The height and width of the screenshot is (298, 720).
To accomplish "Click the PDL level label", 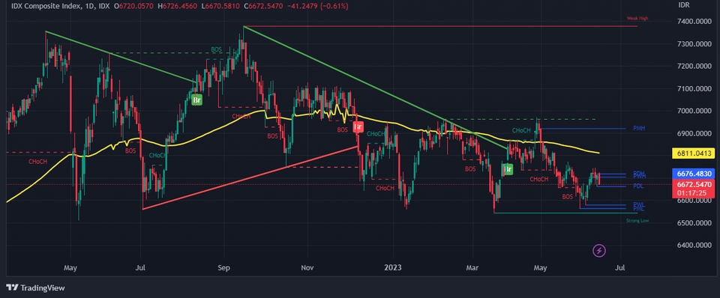I will tap(637, 186).
